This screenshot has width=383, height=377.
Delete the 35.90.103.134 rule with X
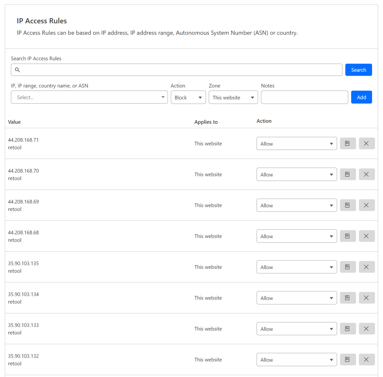367,298
